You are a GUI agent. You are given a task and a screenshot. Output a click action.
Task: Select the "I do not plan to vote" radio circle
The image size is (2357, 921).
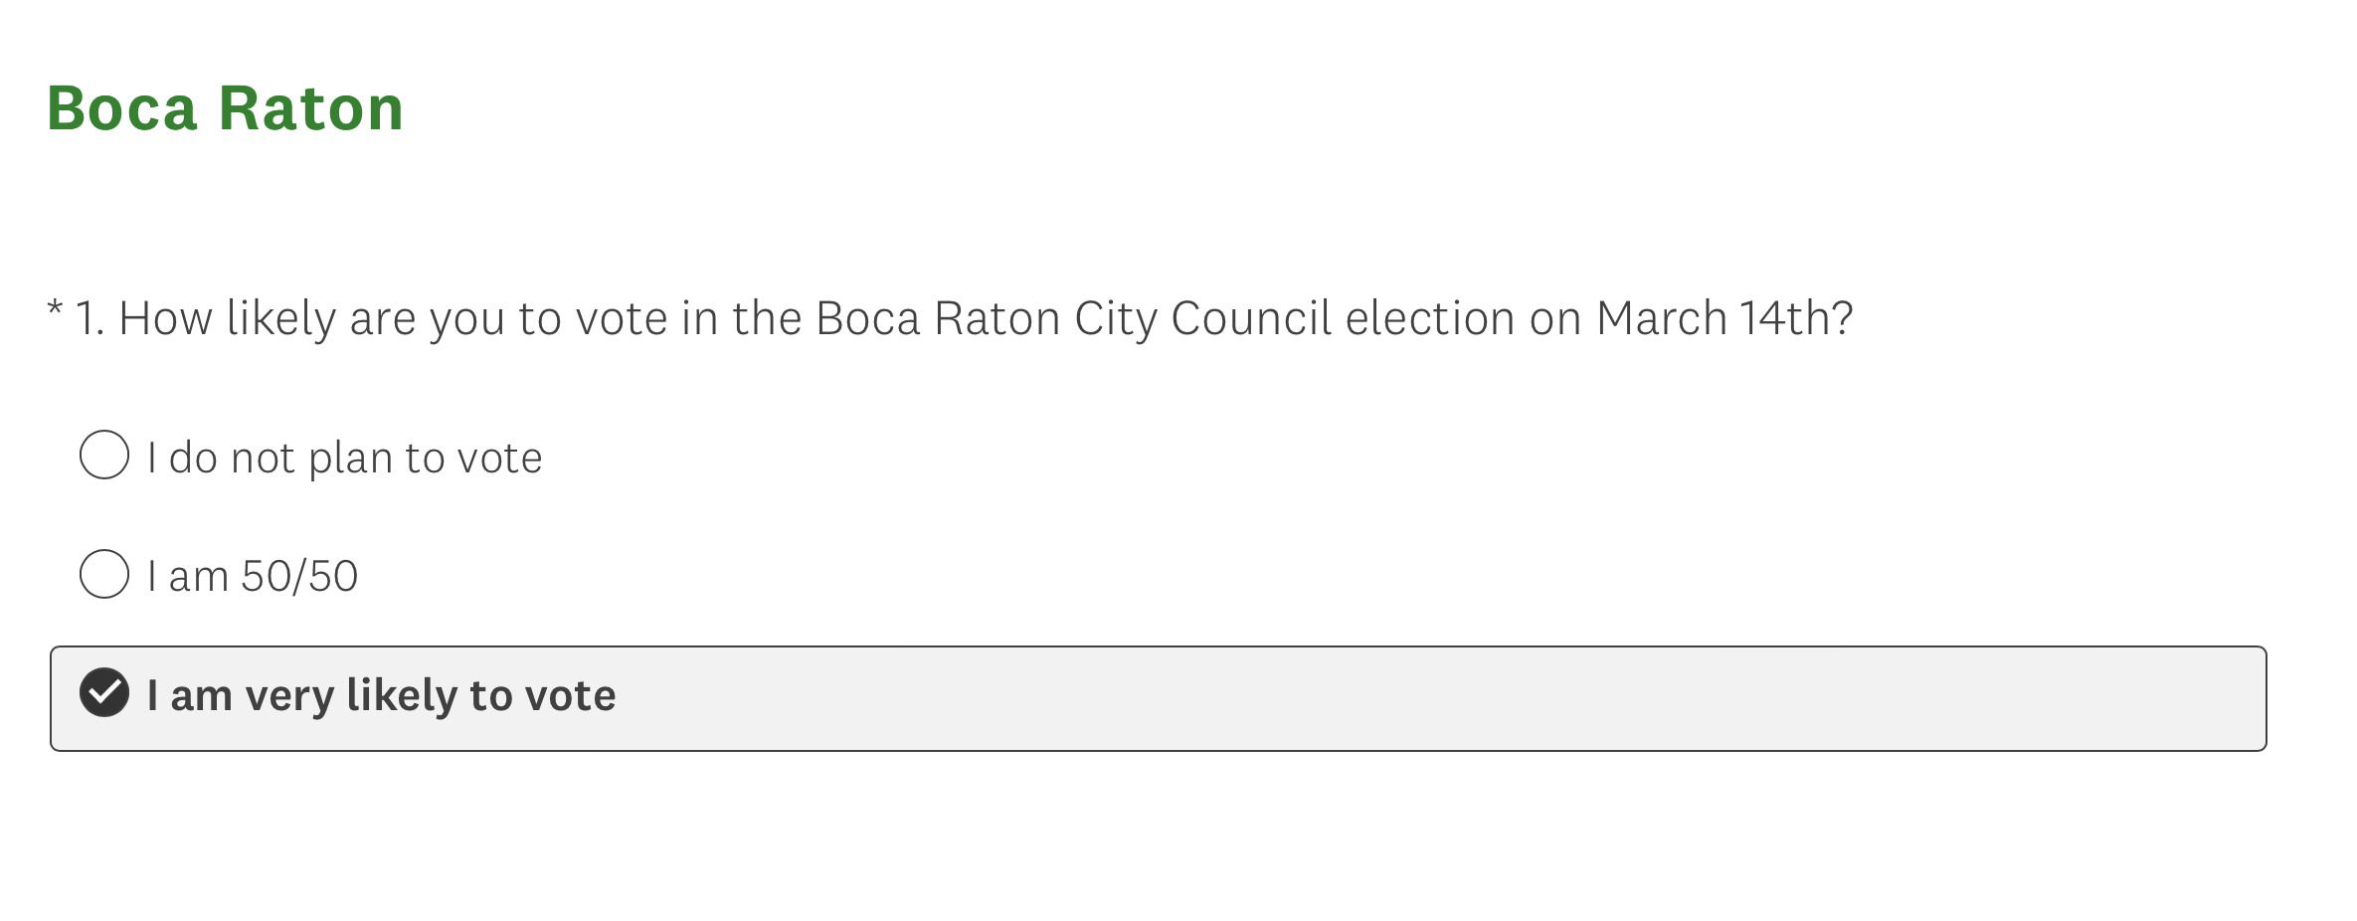tap(104, 456)
